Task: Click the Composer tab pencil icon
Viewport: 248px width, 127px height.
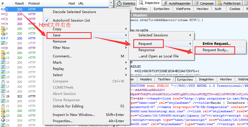Action: point(196,3)
